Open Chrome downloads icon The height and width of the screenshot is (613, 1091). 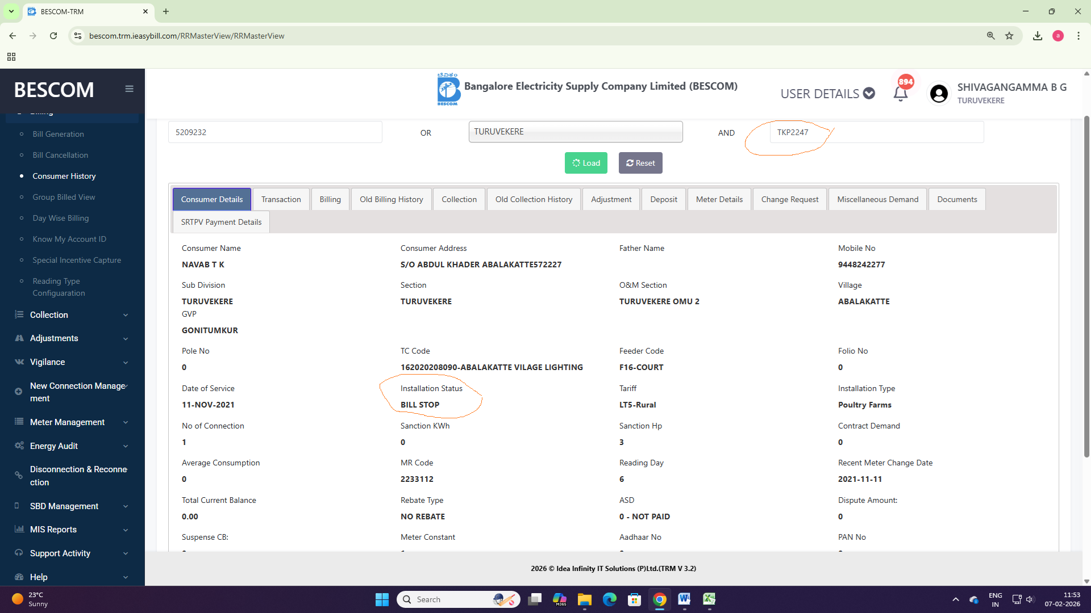tap(1038, 36)
